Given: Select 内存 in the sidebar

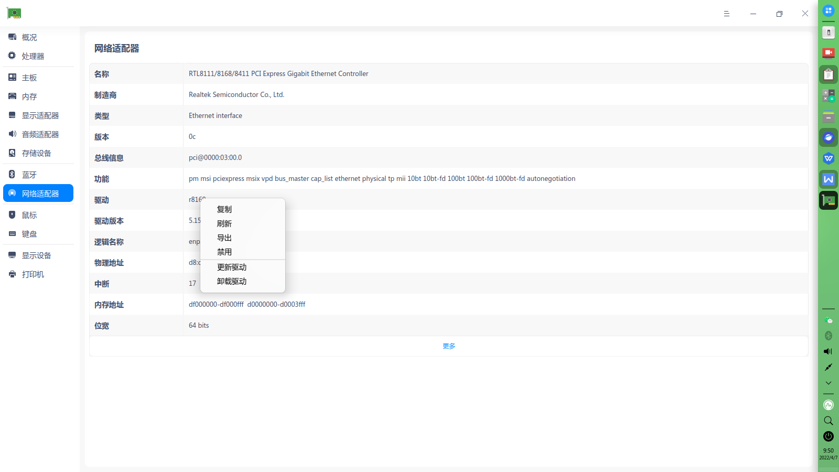Looking at the screenshot, I should pos(38,96).
